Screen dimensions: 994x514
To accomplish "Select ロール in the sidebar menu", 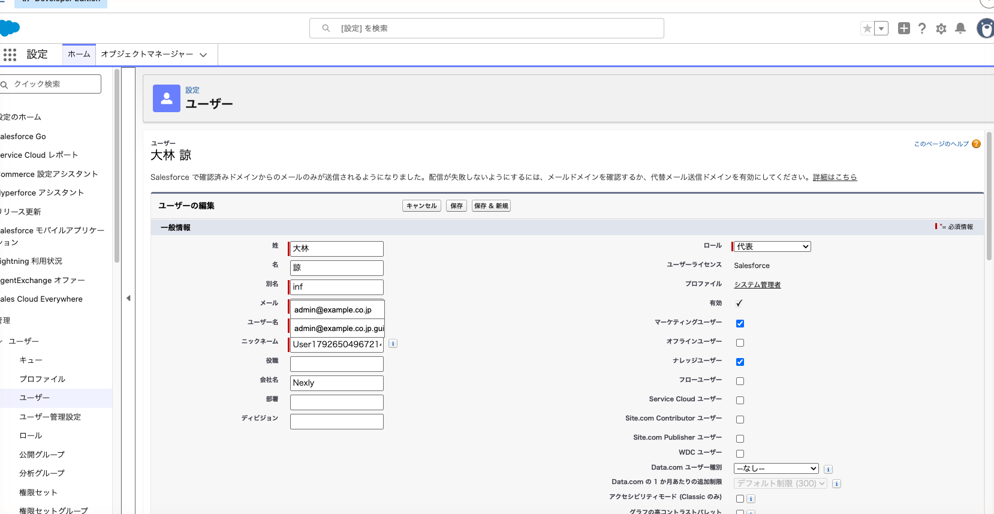I will click(x=31, y=435).
